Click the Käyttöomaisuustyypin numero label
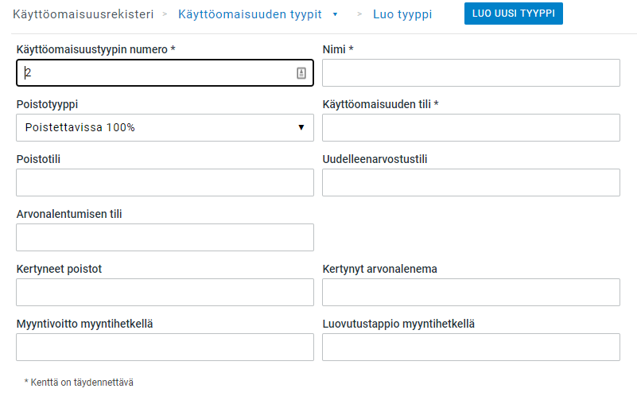 pos(95,49)
